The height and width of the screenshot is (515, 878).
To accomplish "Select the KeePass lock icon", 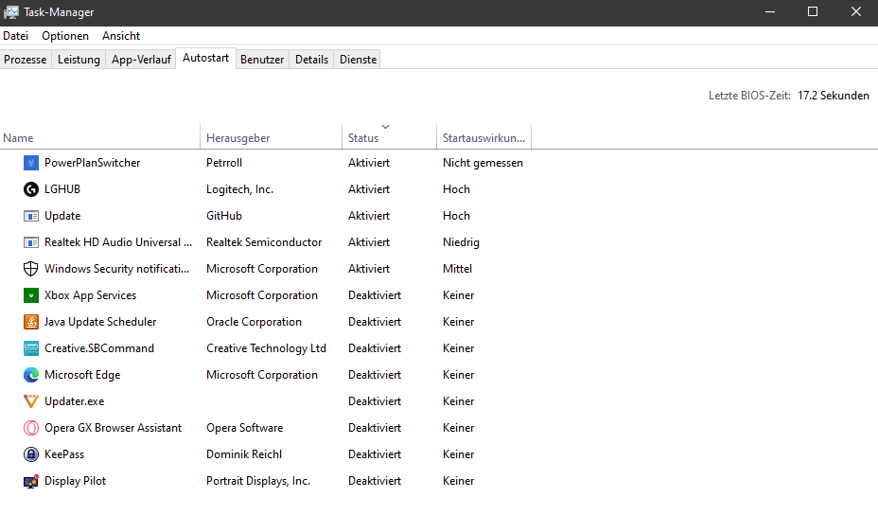I will [x=30, y=454].
